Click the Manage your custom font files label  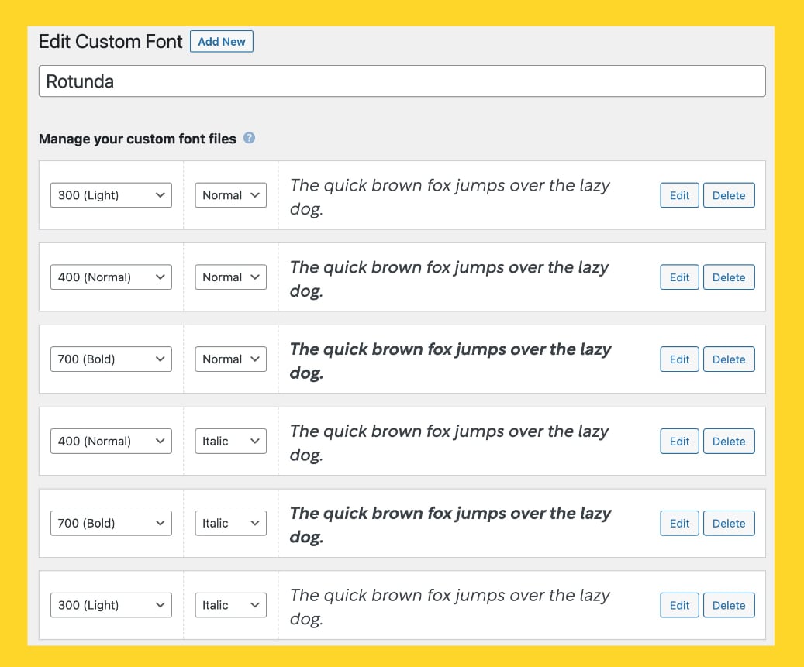pyautogui.click(x=137, y=139)
